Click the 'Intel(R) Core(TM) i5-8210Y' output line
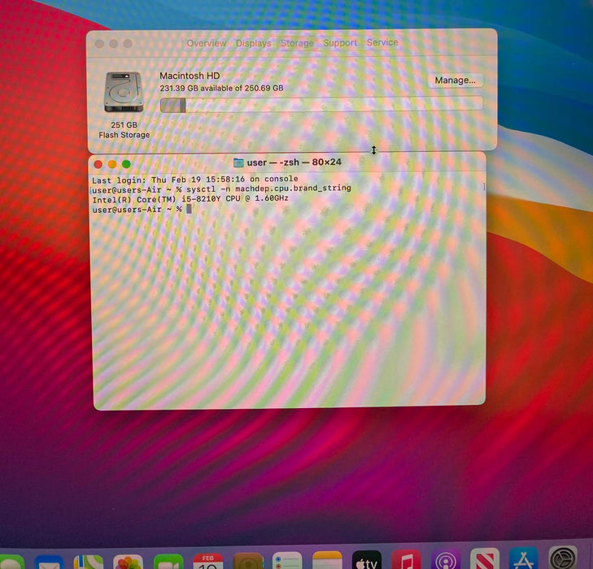This screenshot has width=593, height=569. (x=190, y=198)
